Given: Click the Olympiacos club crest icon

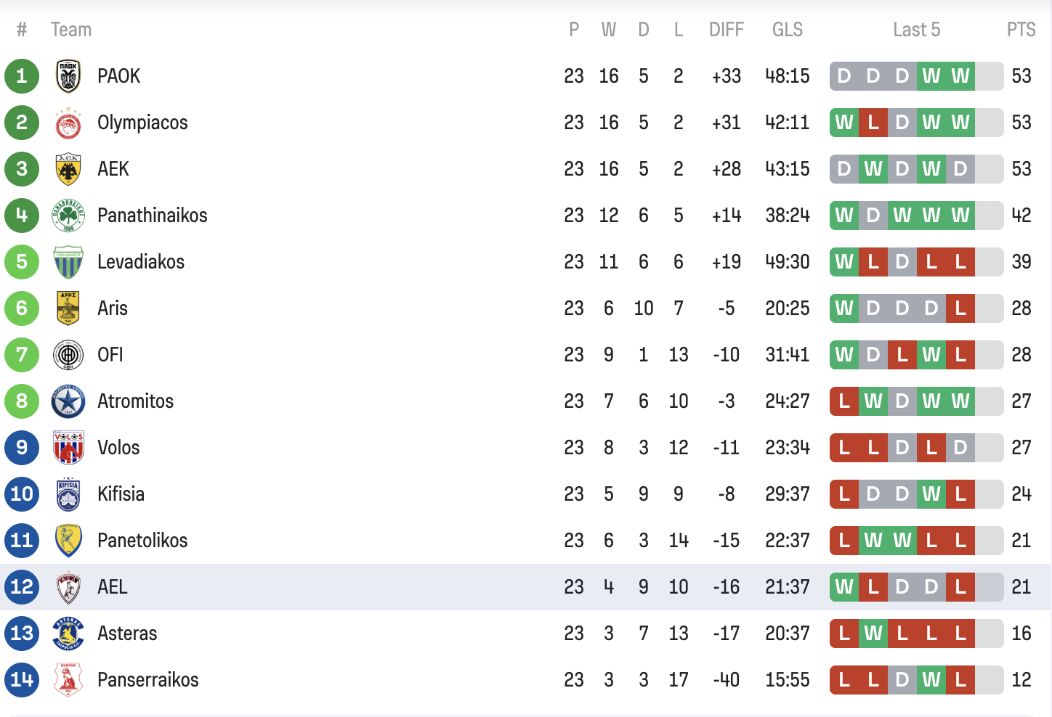Looking at the screenshot, I should coord(68,123).
